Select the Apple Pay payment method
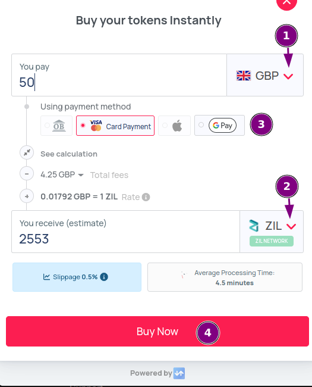 175,126
